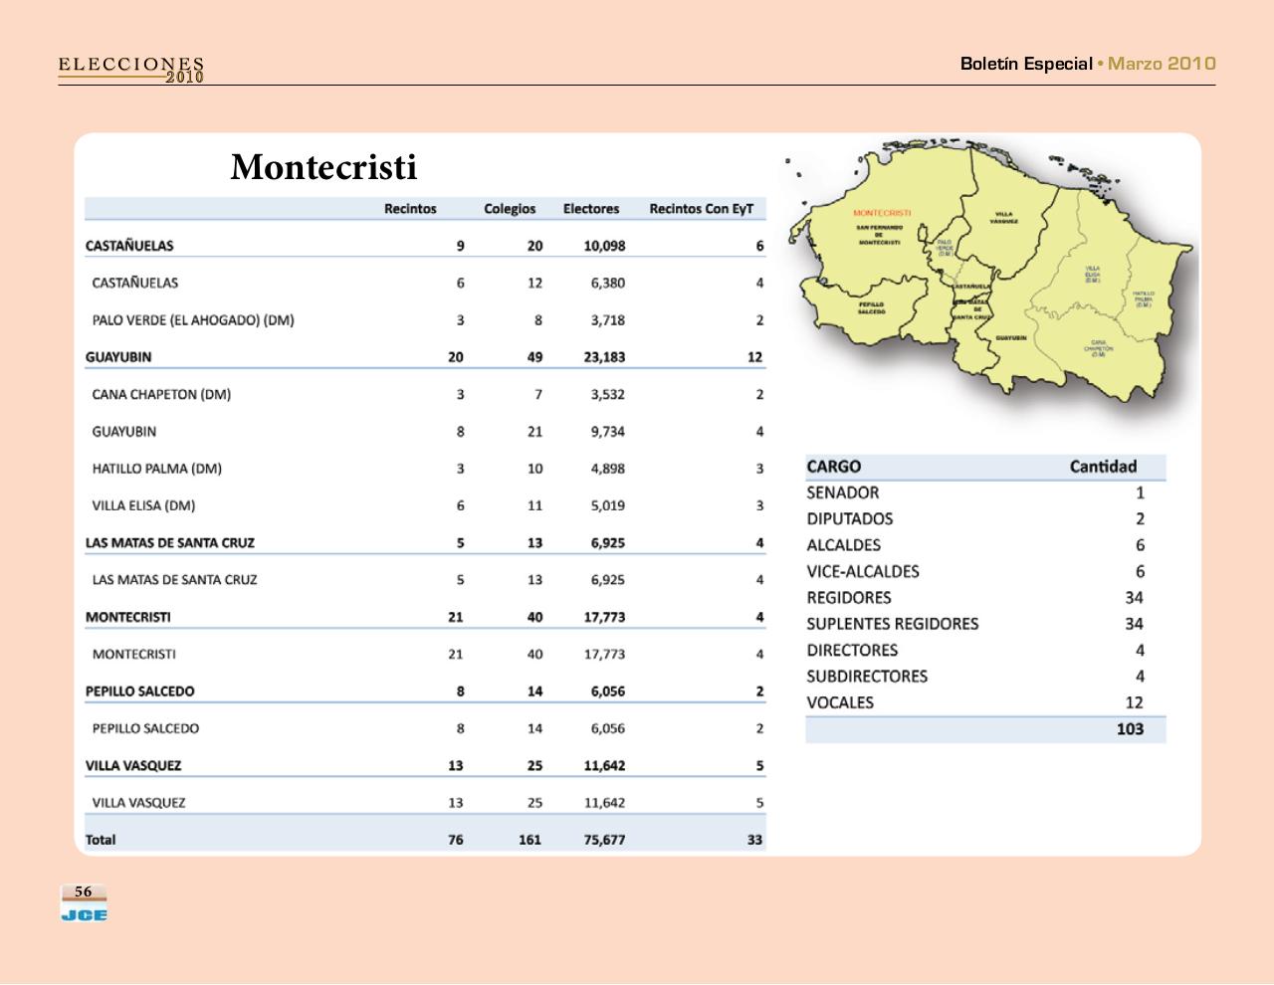Viewport: 1274px width, 985px height.
Task: Click the VILLA VASQUEZ group heading
Action: [x=133, y=766]
